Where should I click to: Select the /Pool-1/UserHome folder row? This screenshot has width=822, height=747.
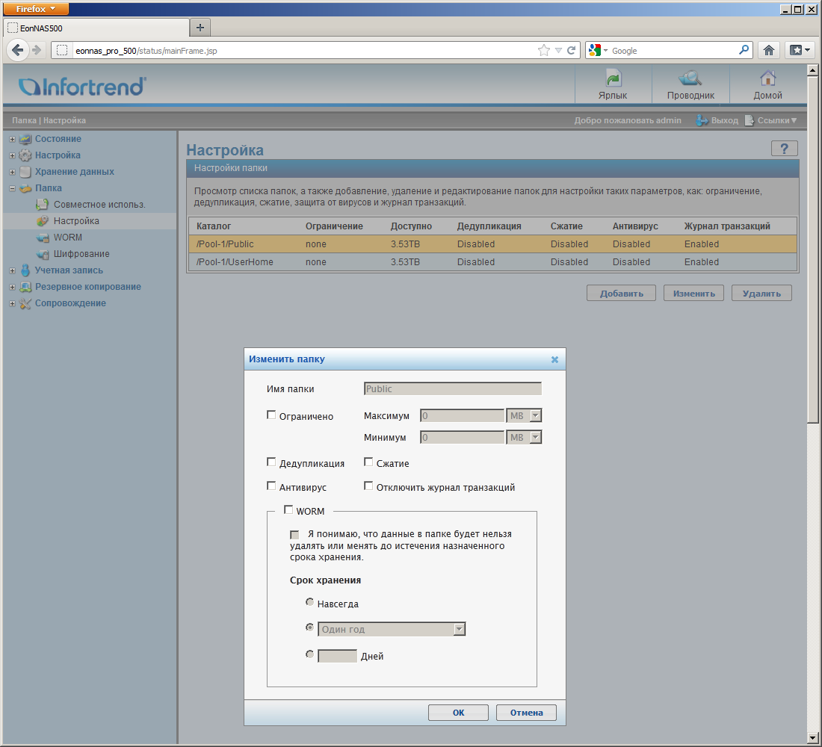(x=492, y=262)
